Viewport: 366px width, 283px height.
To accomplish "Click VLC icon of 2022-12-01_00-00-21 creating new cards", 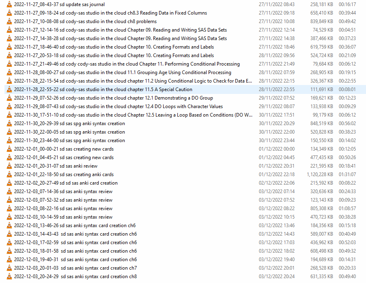I will (x=9, y=149).
